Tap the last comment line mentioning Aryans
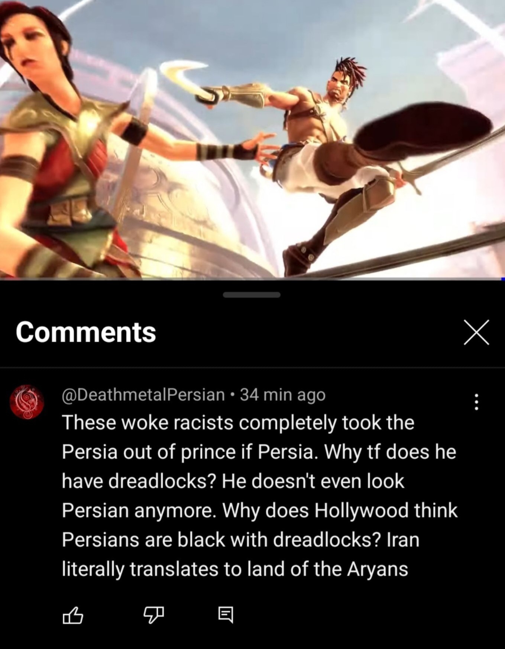Image resolution: width=505 pixels, height=649 pixels. pyautogui.click(x=235, y=569)
